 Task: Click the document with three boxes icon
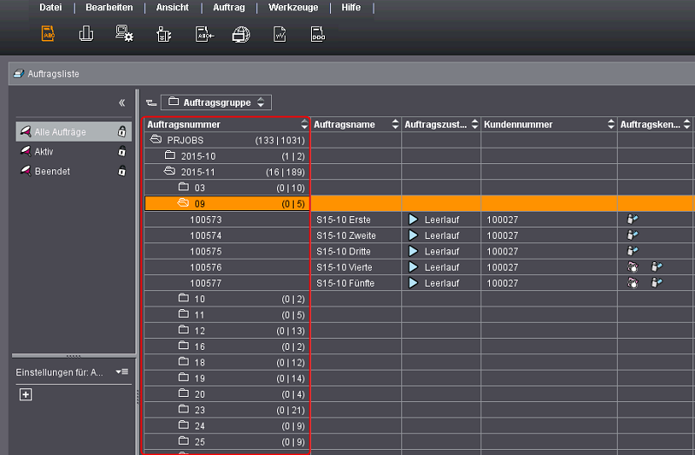point(317,34)
